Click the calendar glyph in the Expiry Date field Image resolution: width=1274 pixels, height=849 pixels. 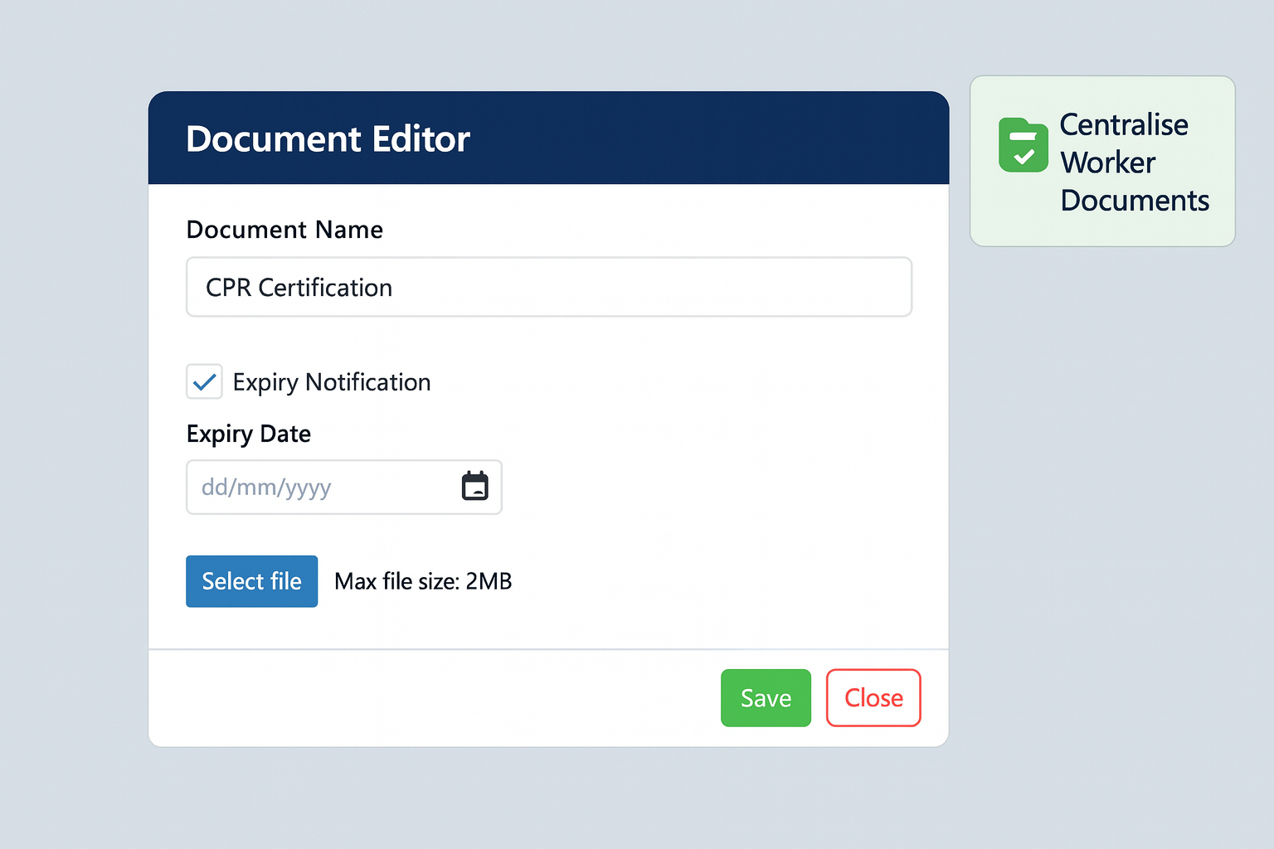click(x=474, y=487)
